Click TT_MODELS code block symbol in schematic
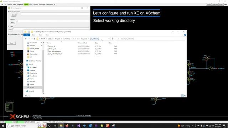The image size is (228, 128). (x=9, y=107)
